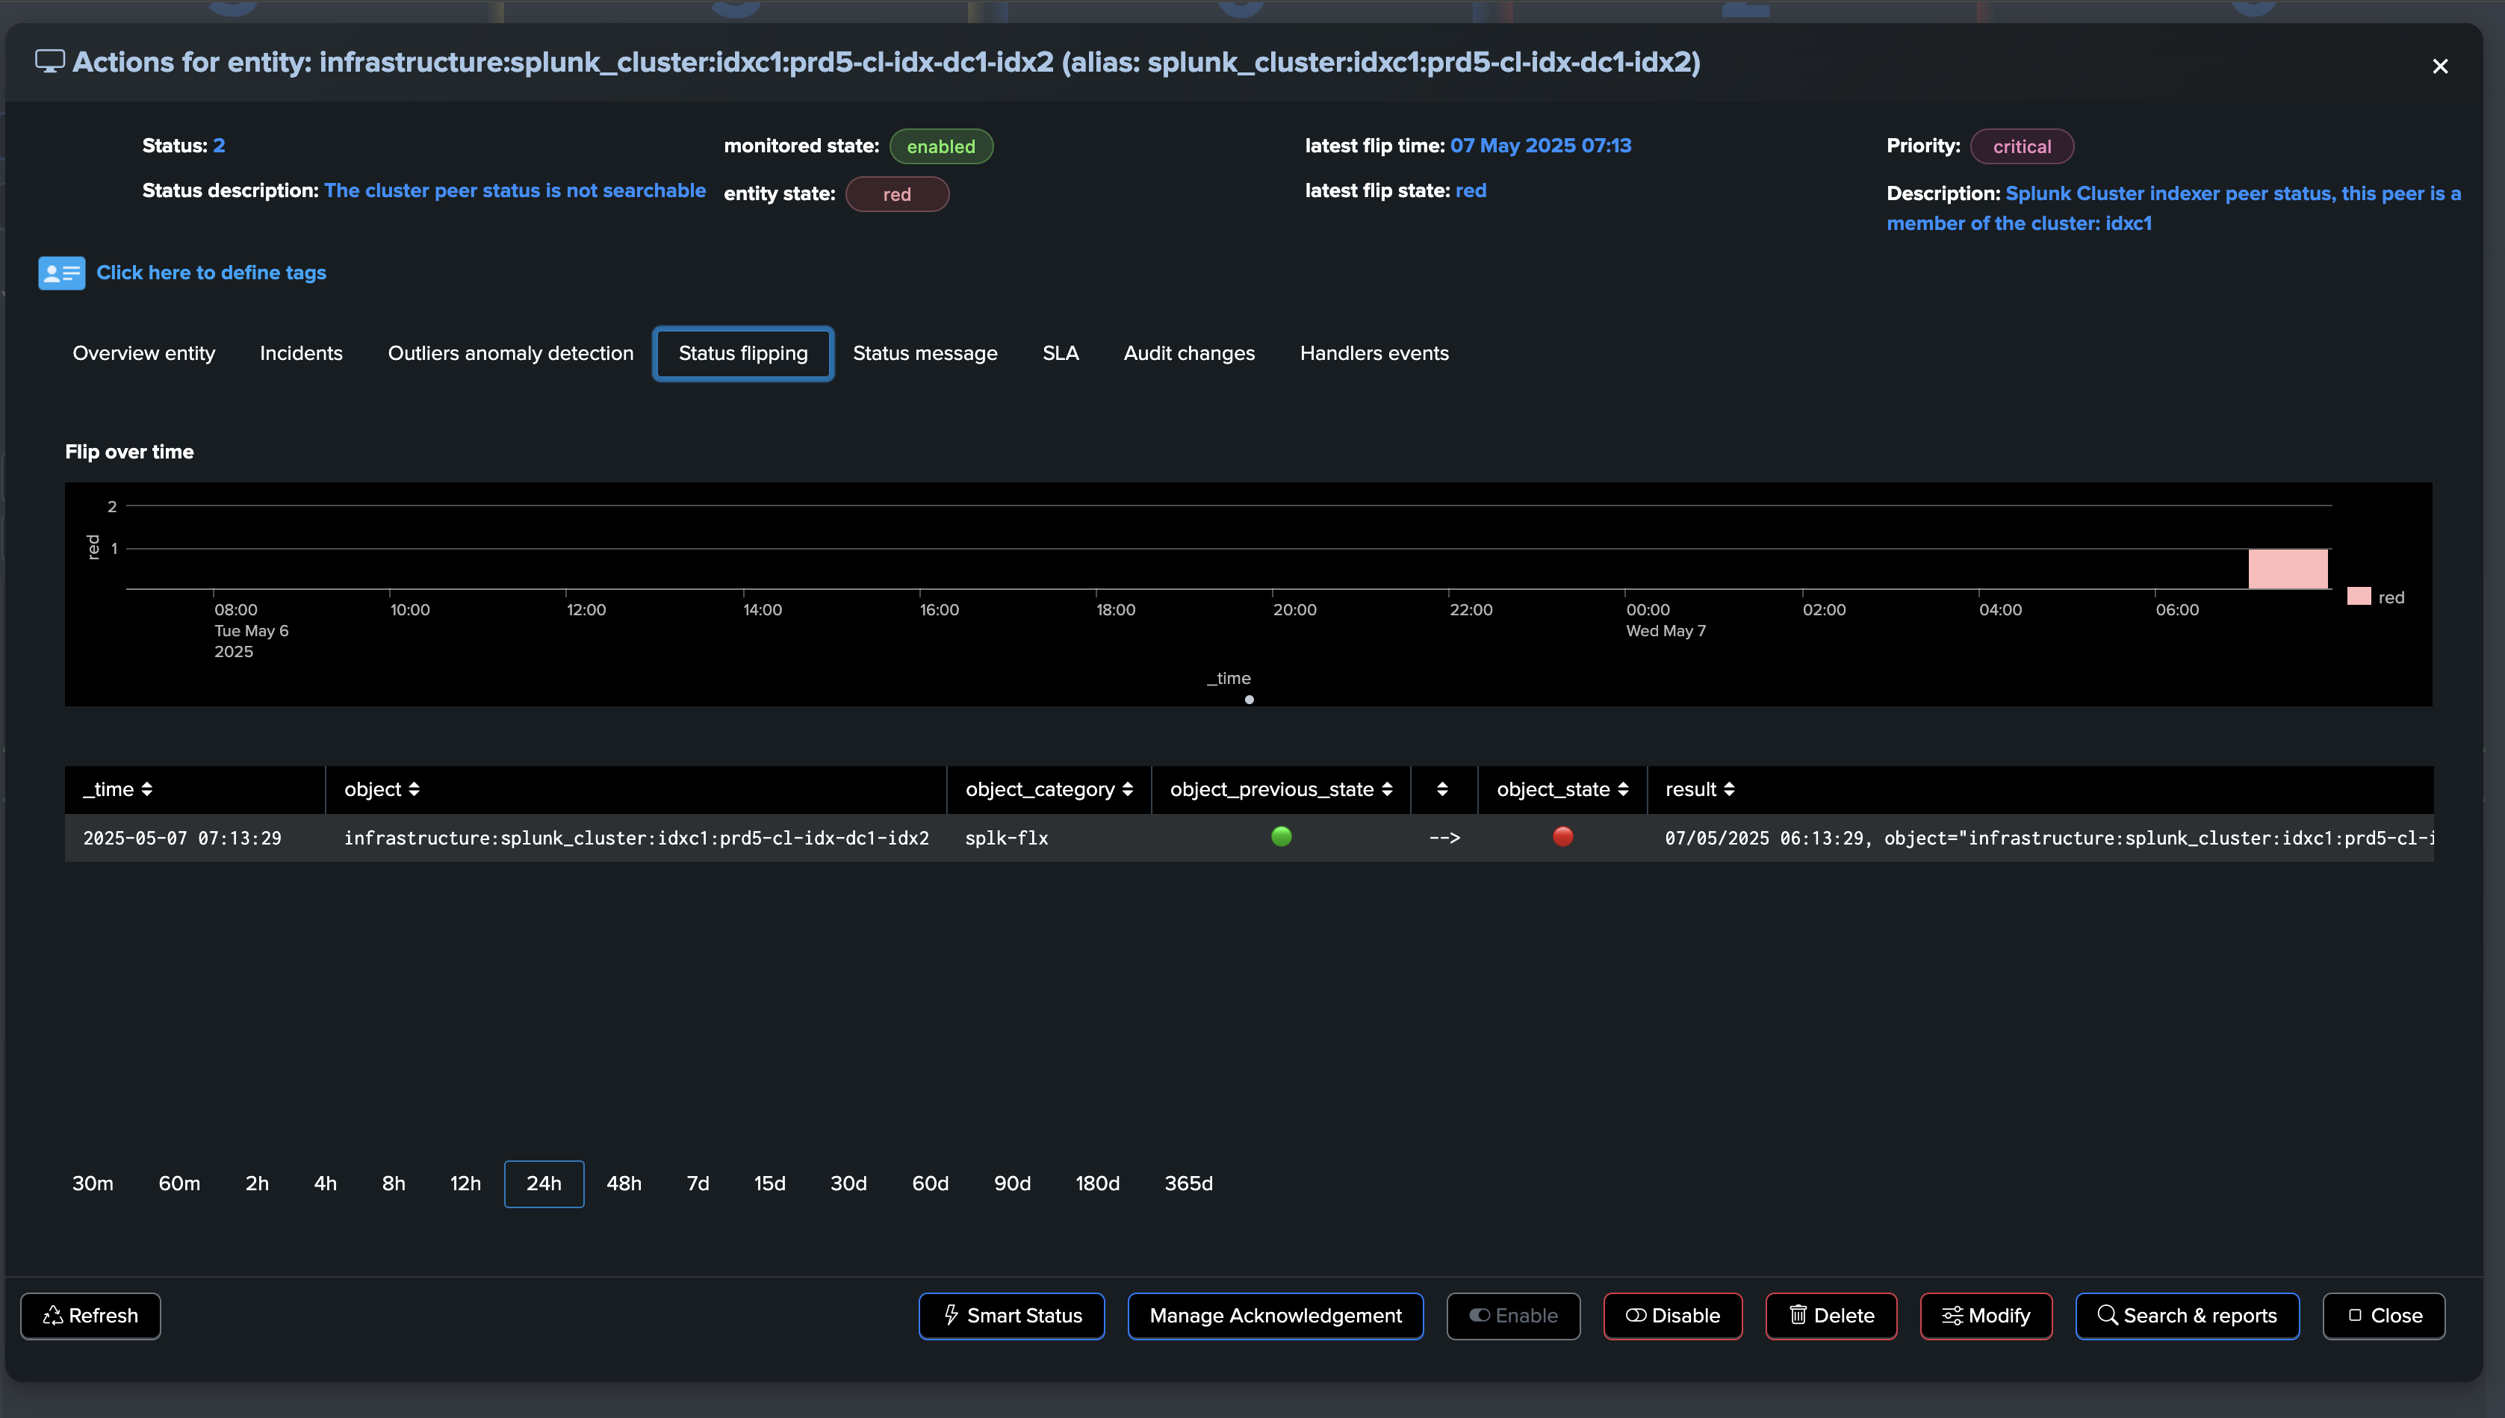
Task: Switch to the Incidents tab
Action: click(x=301, y=353)
